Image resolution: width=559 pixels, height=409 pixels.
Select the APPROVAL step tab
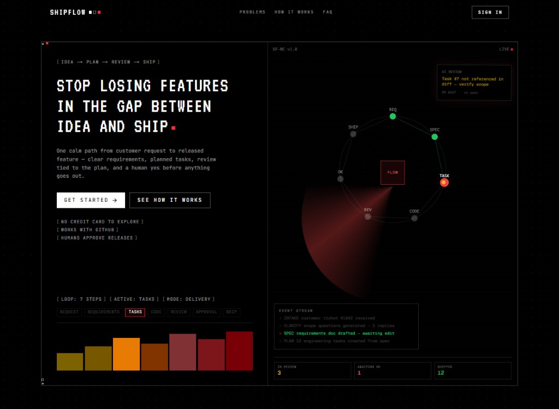(206, 312)
